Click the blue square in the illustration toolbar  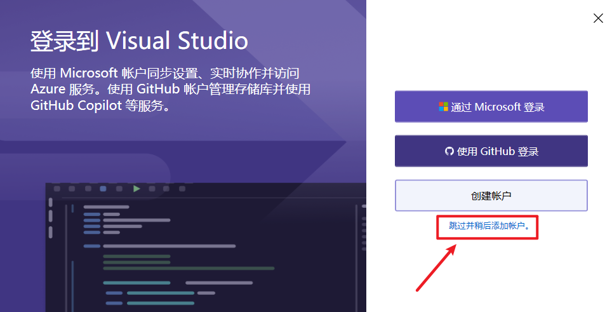[x=103, y=189]
